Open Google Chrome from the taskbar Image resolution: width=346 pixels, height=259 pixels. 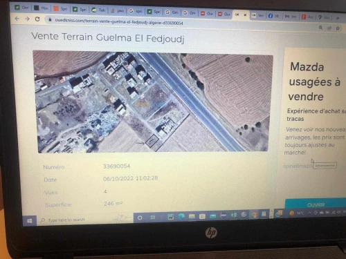255,215
